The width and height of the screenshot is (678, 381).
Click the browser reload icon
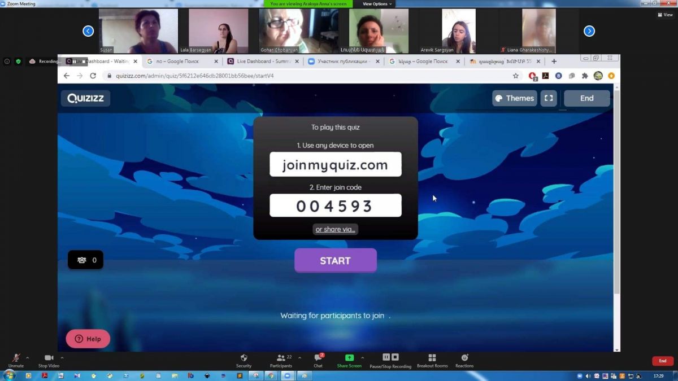pyautogui.click(x=93, y=76)
